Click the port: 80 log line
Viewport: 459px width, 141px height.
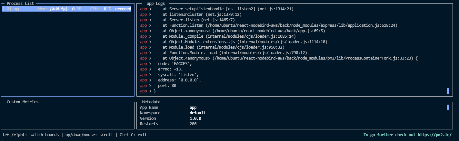click(167, 86)
